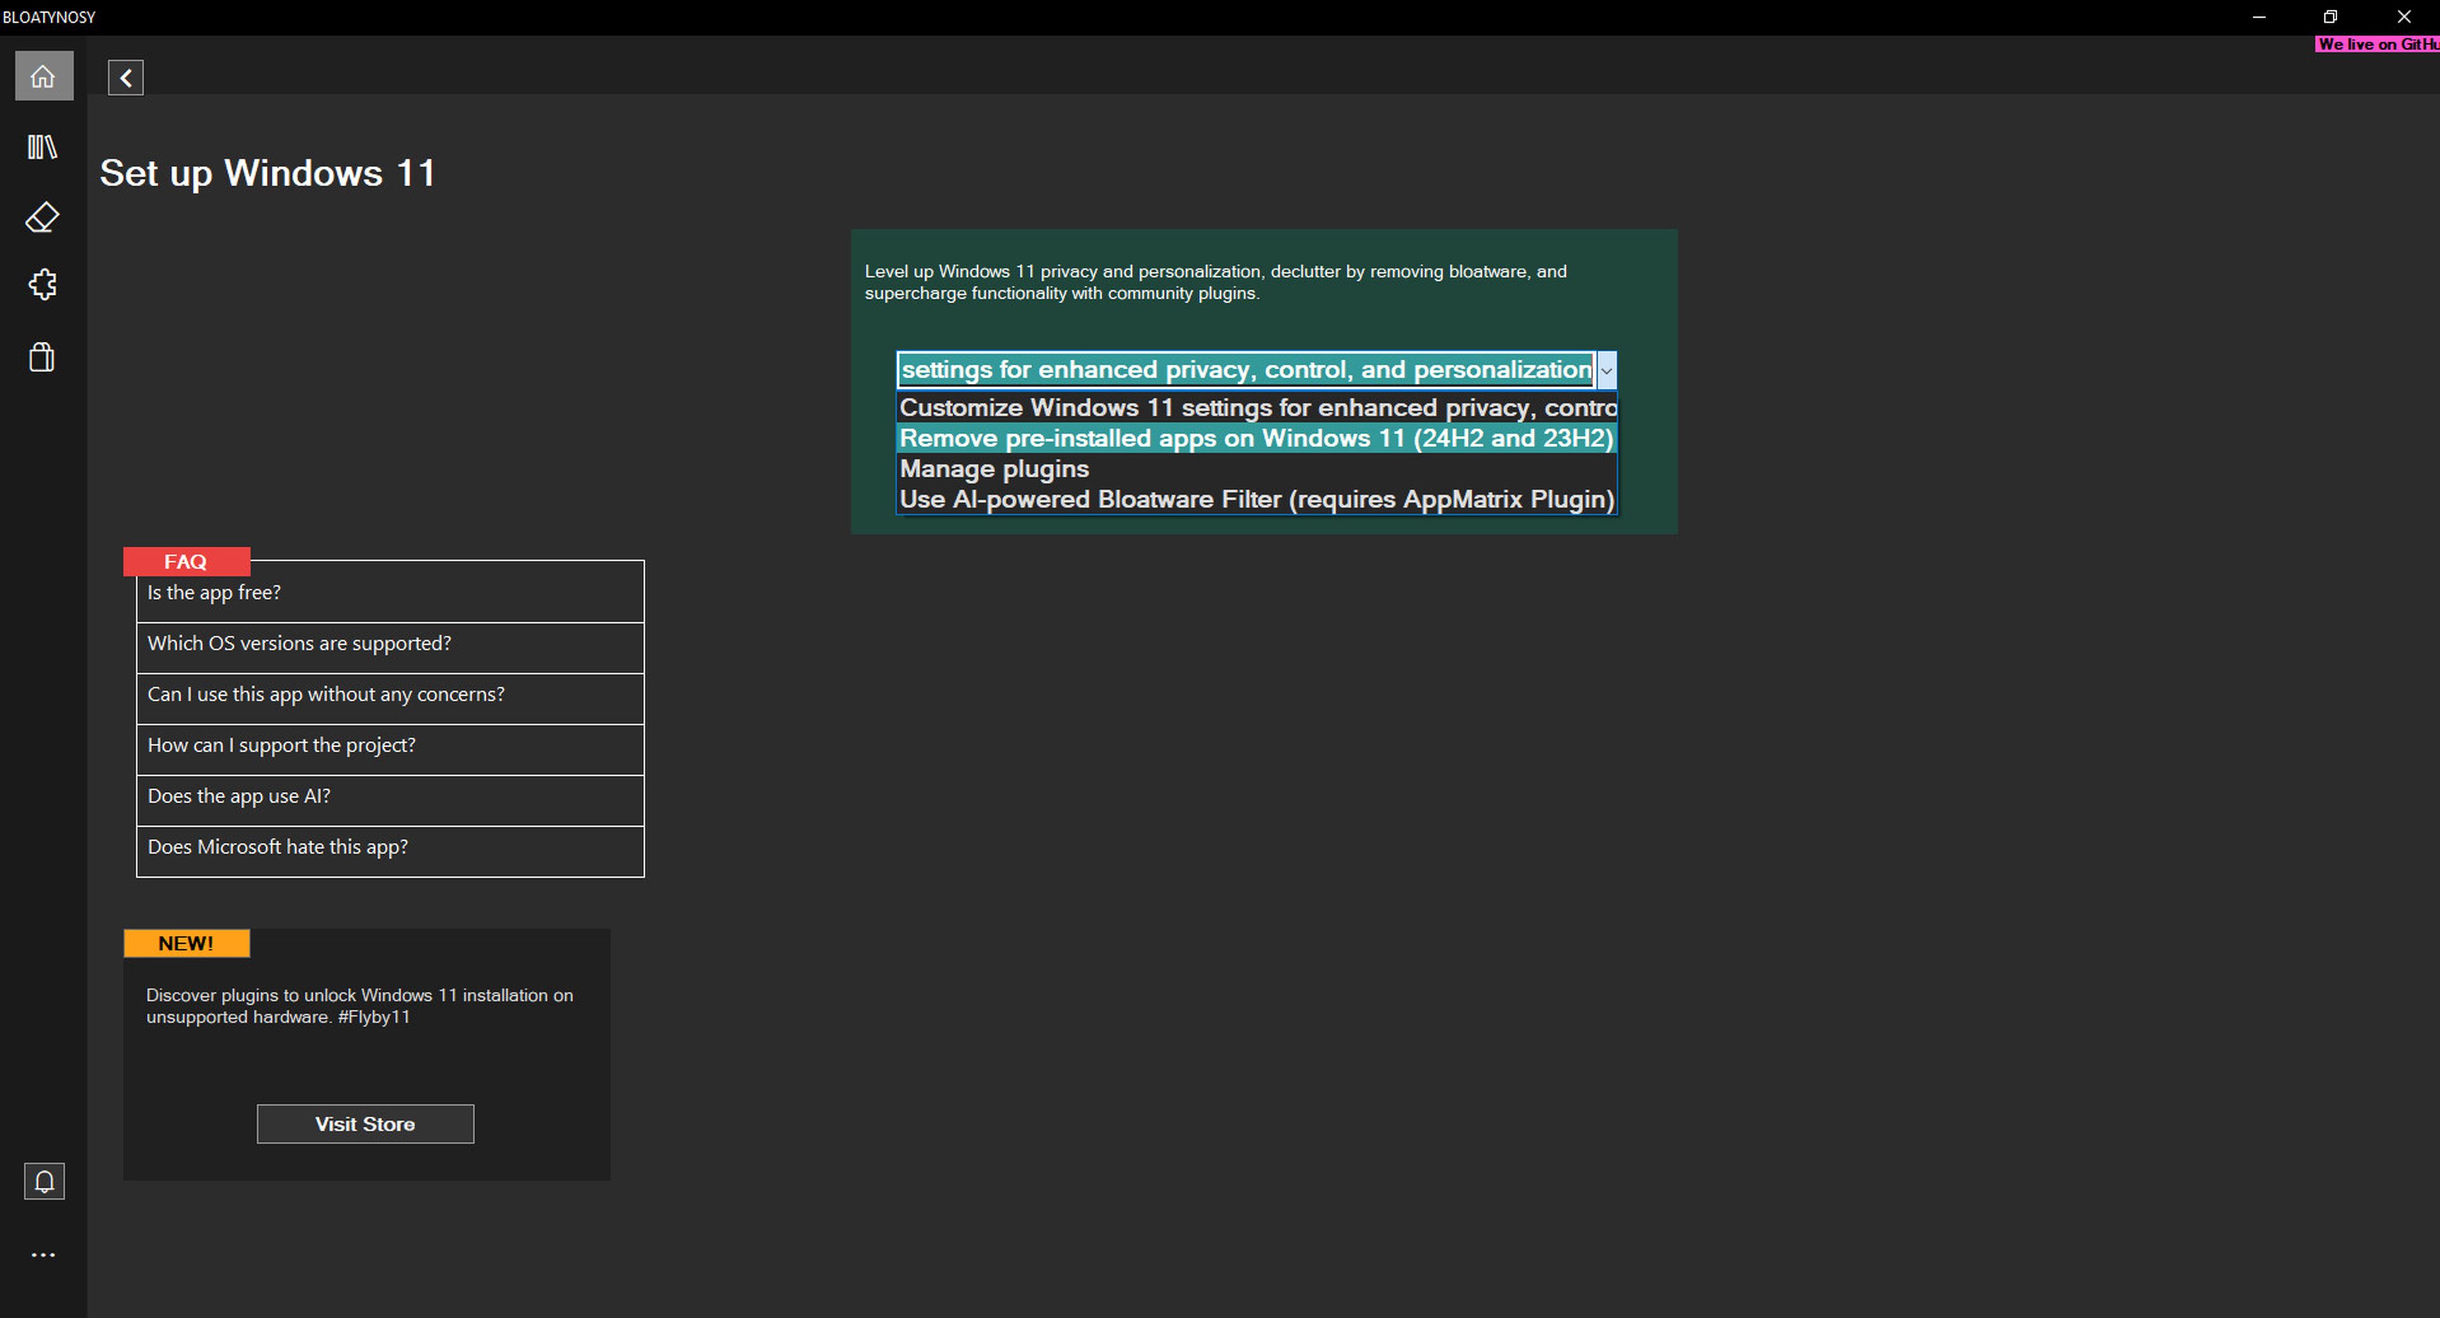Close the BloatyNosy window
This screenshot has width=2440, height=1318.
(2403, 17)
